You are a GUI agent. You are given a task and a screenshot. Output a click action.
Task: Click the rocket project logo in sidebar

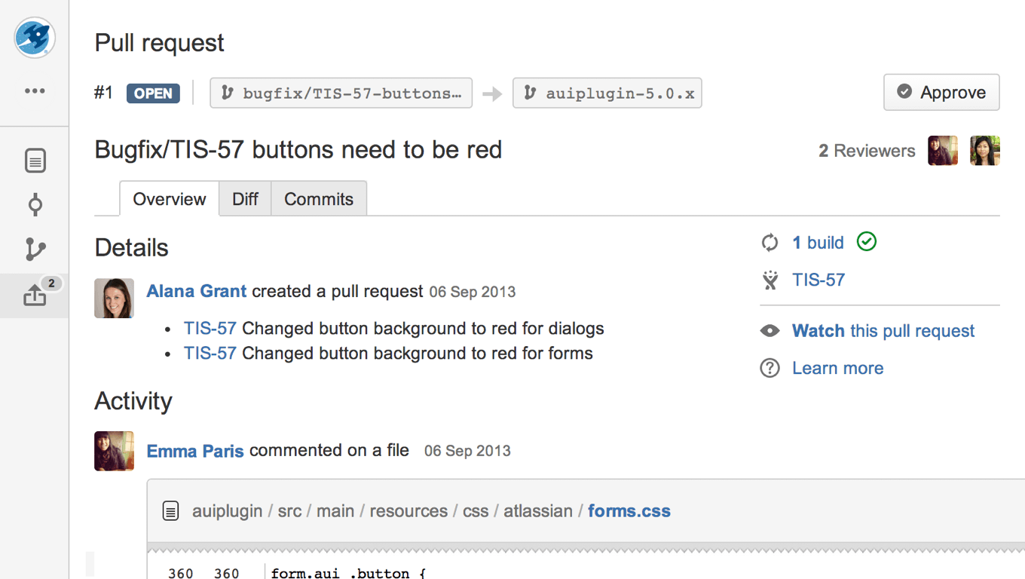coord(35,38)
